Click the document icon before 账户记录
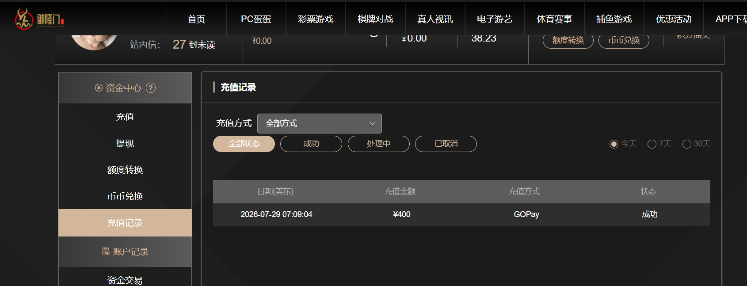Image resolution: width=747 pixels, height=286 pixels. (106, 252)
